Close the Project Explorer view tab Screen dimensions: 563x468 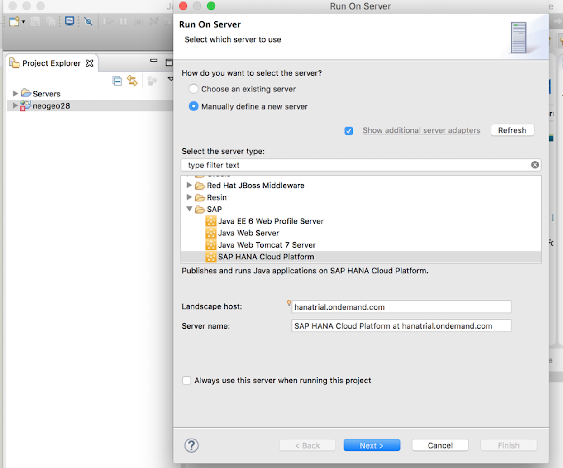[90, 63]
